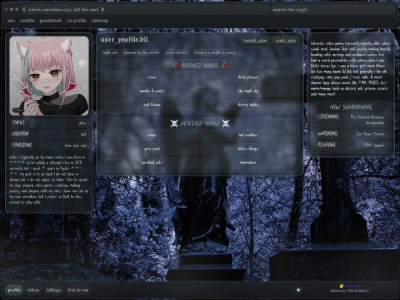Click the WATCHING row, Owl House
The image size is (400, 300).
point(351,133)
